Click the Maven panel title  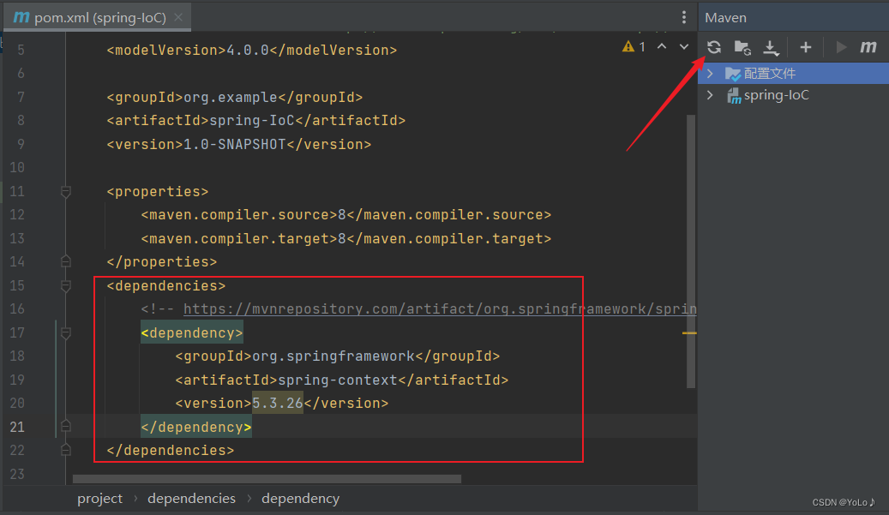tap(726, 17)
